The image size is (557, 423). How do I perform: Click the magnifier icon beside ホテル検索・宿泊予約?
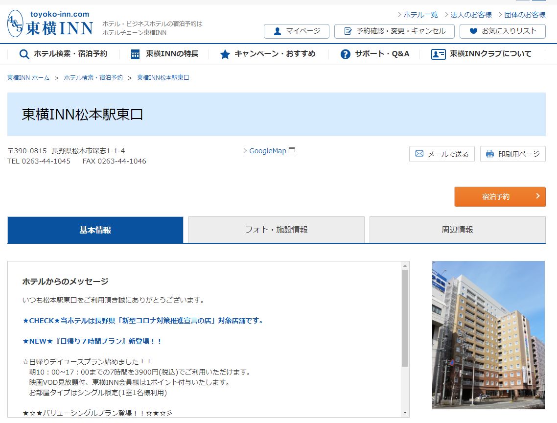click(24, 54)
